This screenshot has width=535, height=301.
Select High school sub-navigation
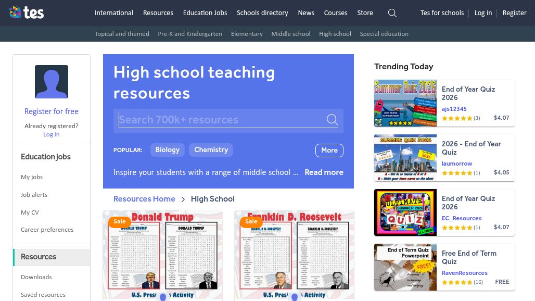click(x=335, y=34)
